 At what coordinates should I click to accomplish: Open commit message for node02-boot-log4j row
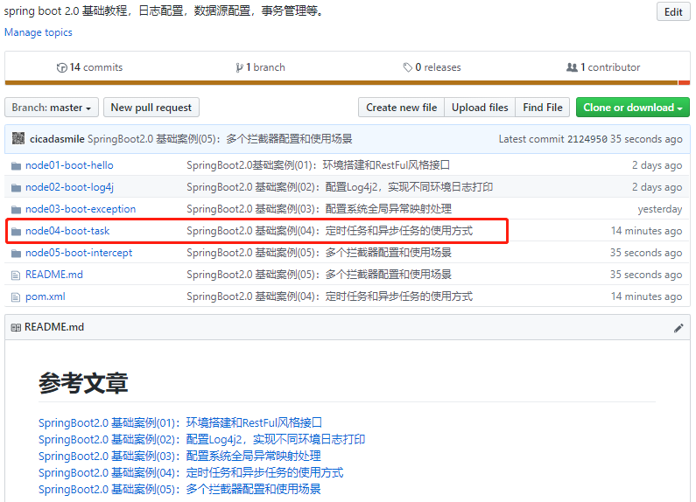(340, 187)
